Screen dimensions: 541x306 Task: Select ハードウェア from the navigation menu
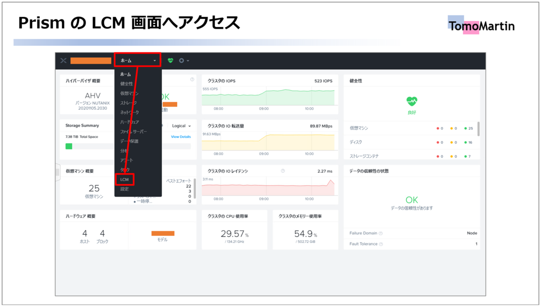(130, 122)
